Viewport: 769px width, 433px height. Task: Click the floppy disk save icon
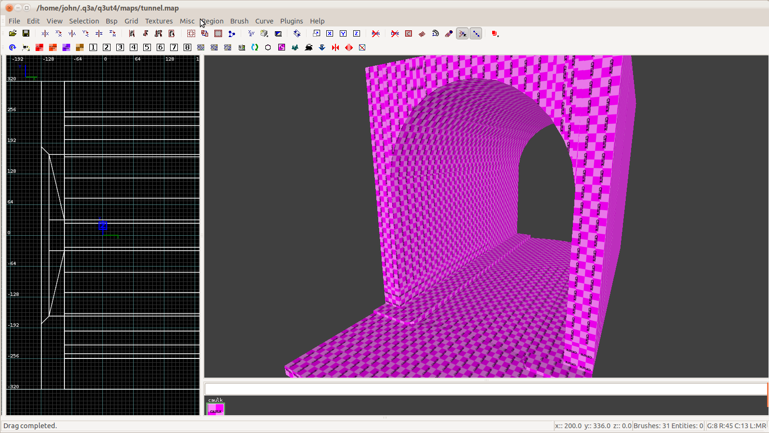pyautogui.click(x=26, y=34)
